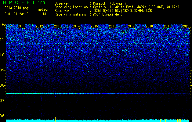Click the 1.0 kHz axis label
This screenshot has width=192, height=122.
(3, 55)
